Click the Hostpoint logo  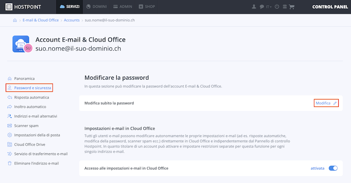pyautogui.click(x=23, y=7)
